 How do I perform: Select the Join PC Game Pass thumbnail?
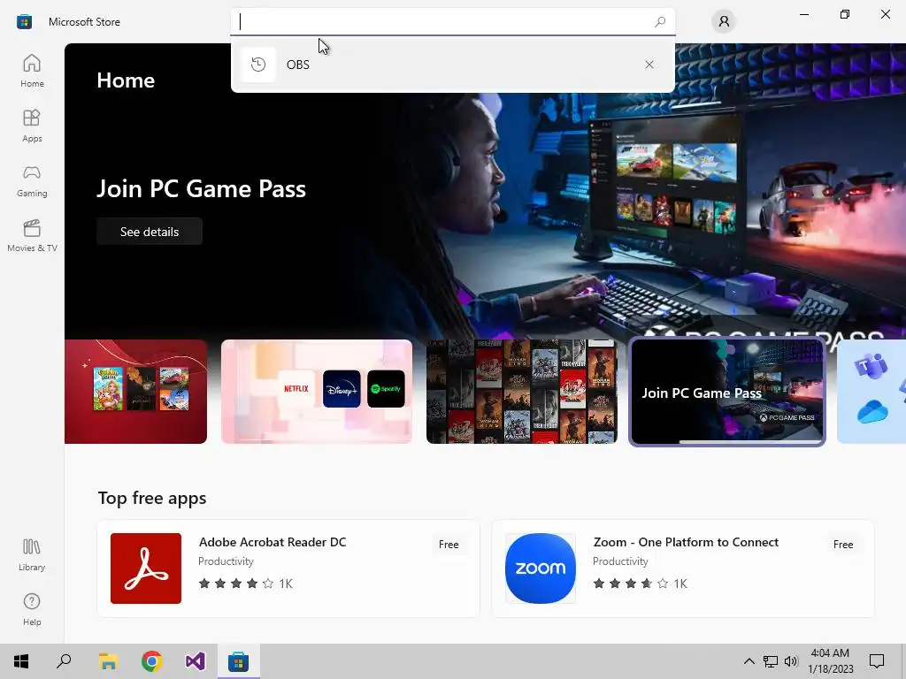727,392
